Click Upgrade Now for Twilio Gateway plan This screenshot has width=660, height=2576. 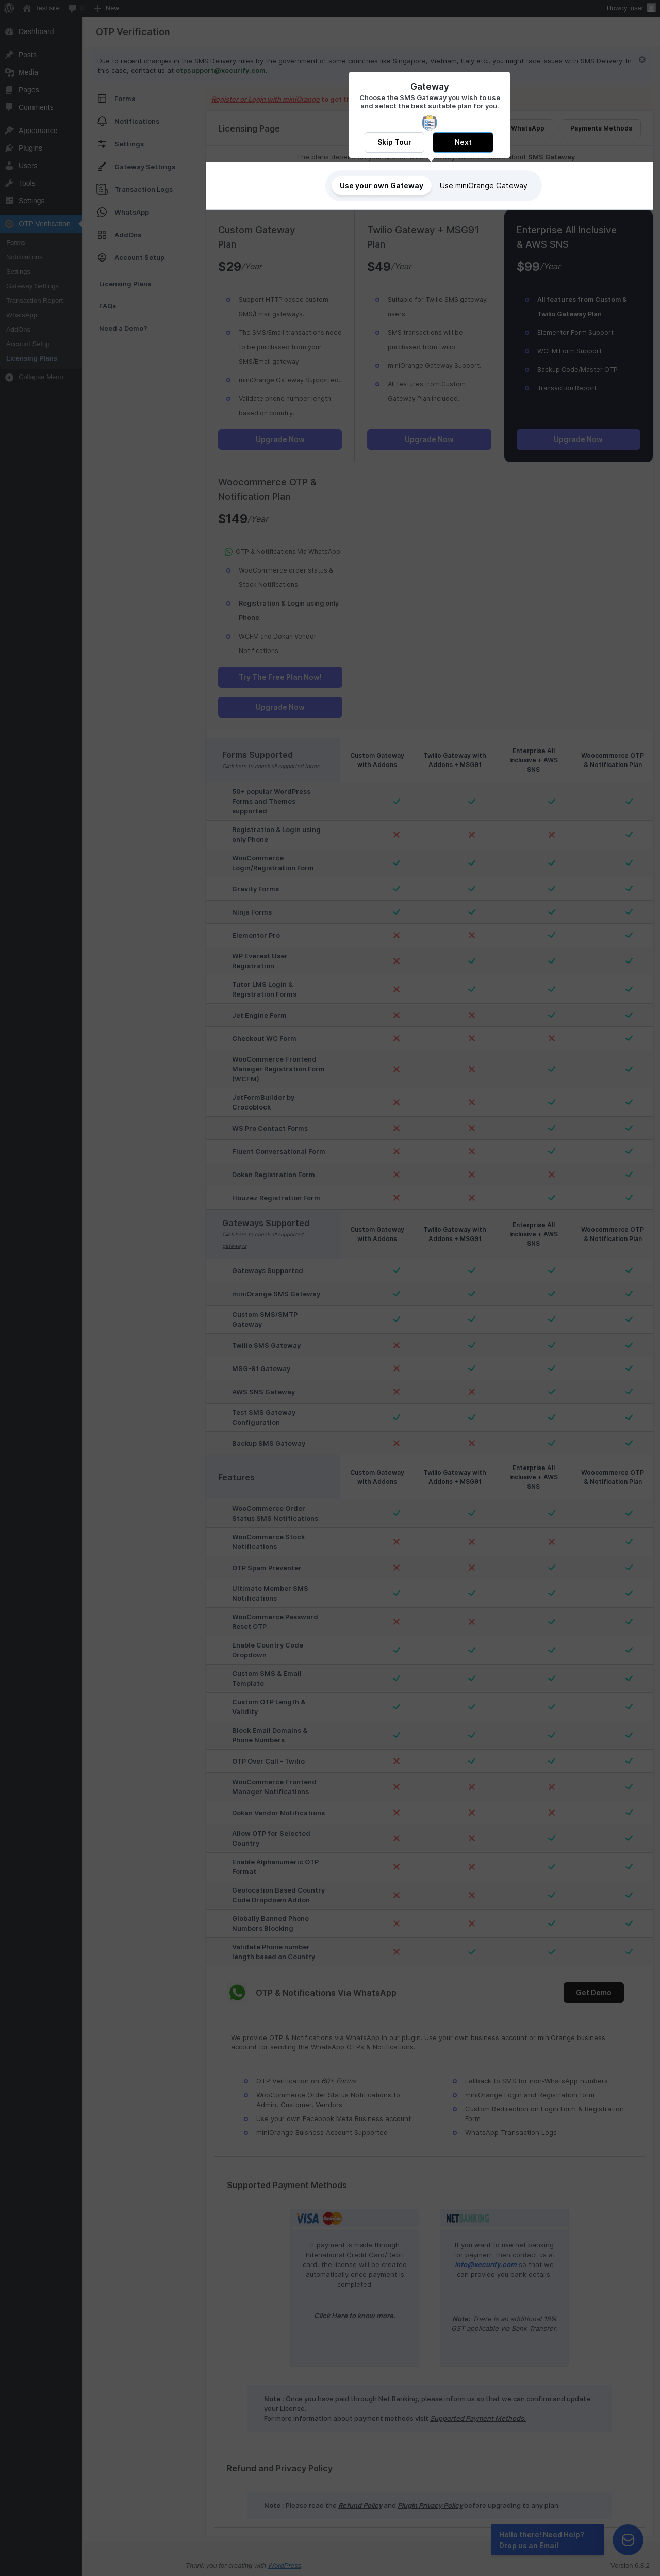click(x=429, y=439)
